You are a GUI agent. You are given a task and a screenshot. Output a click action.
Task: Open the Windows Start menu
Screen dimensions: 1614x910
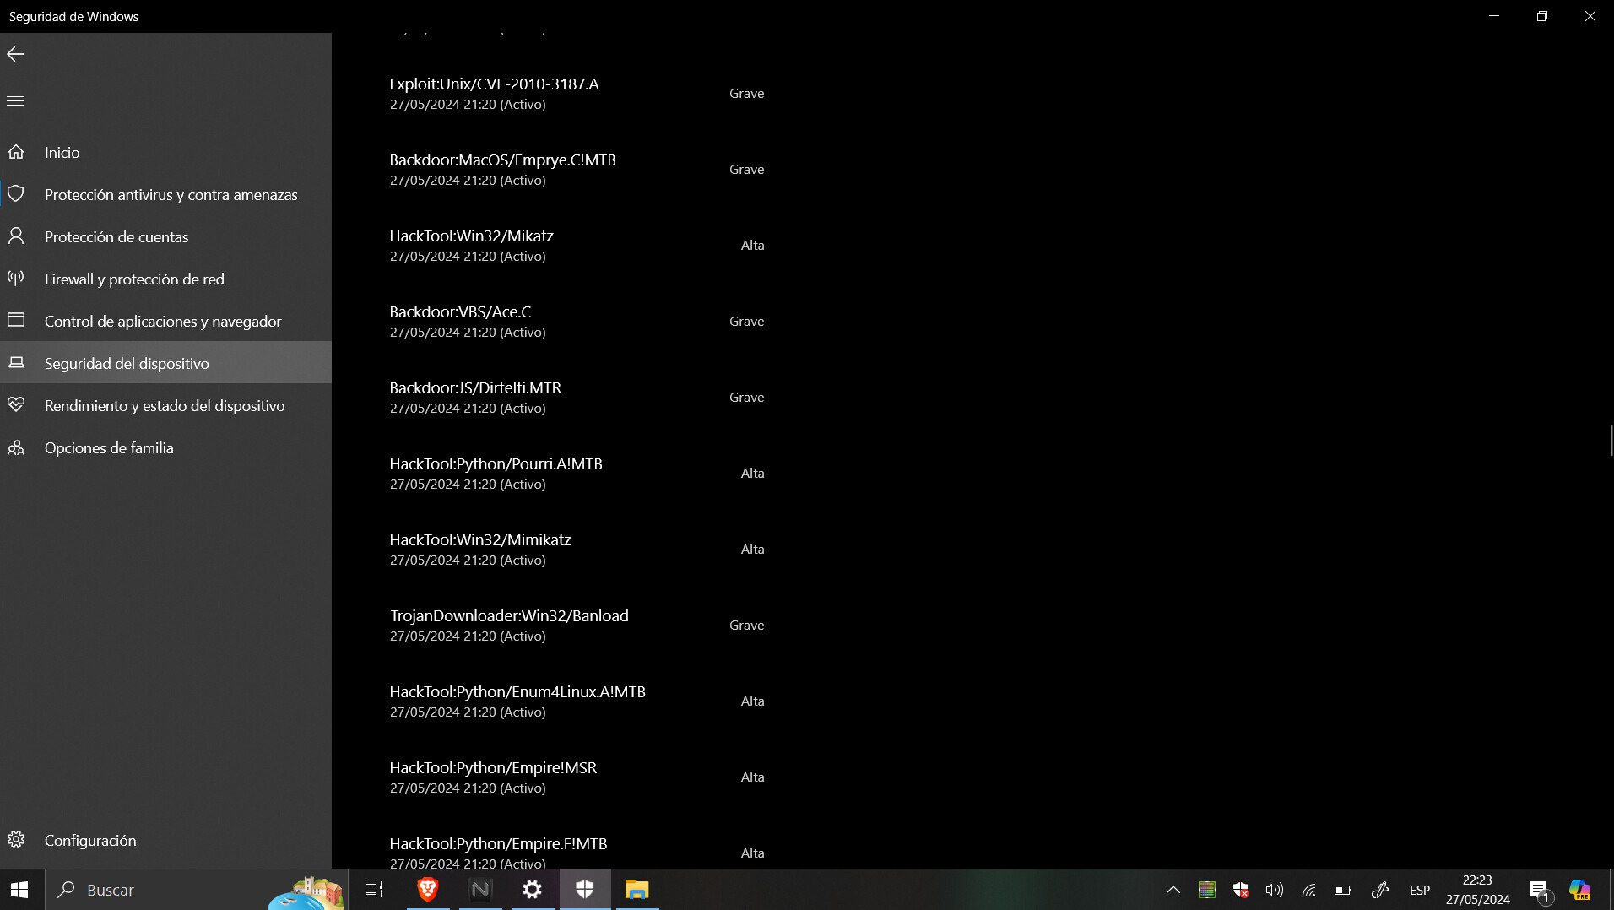19,890
